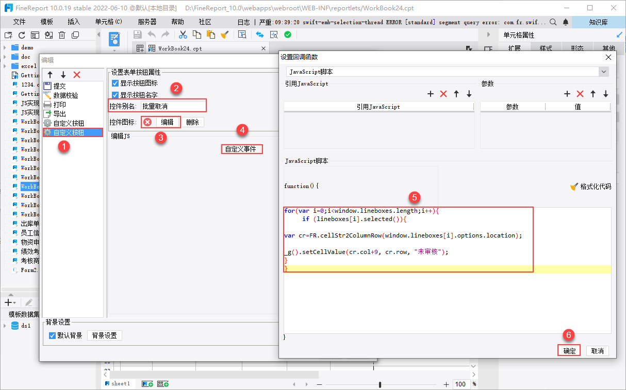Image resolution: width=626 pixels, height=390 pixels.
Task: Click the plus icon above the 参数 table
Action: pyautogui.click(x=567, y=94)
